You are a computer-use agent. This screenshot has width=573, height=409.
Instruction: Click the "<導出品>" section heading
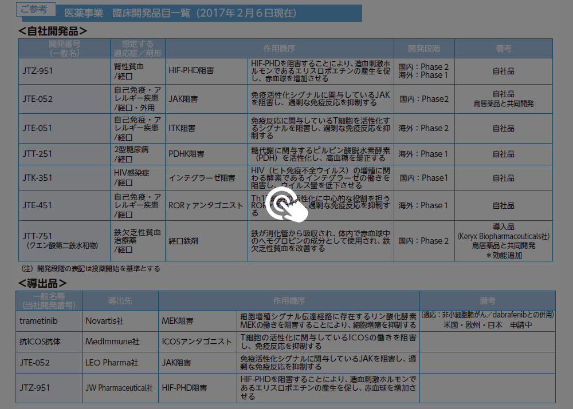point(42,283)
